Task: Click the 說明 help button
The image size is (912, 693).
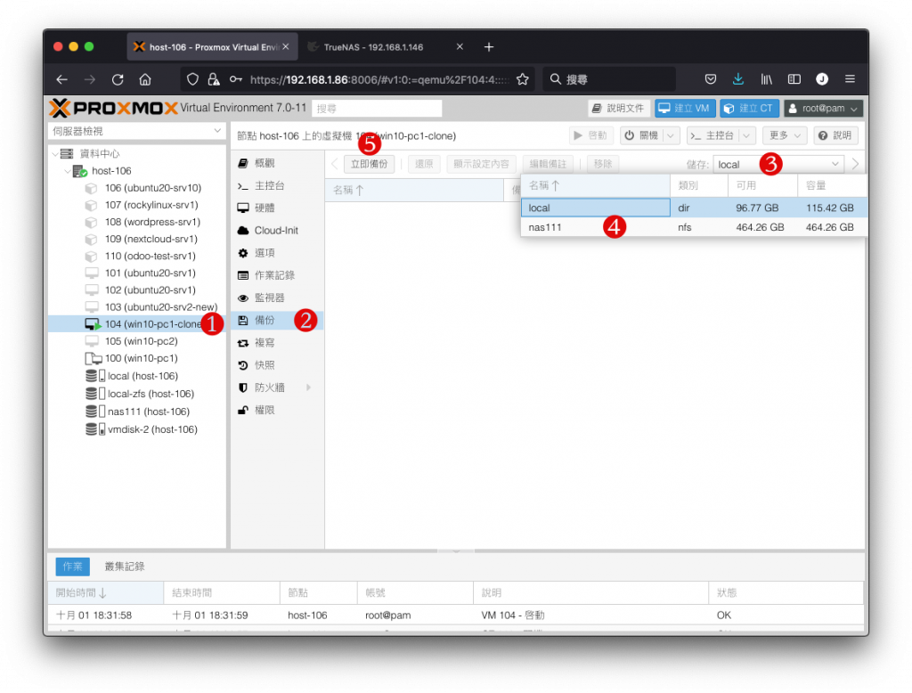Action: point(835,135)
